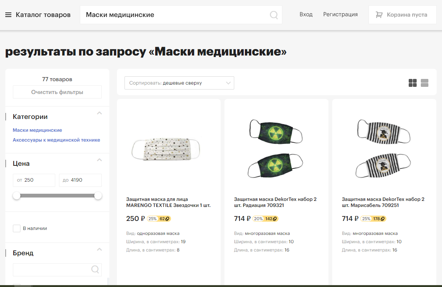Open the Радиация mask product image
442x287 pixels.
276,148
